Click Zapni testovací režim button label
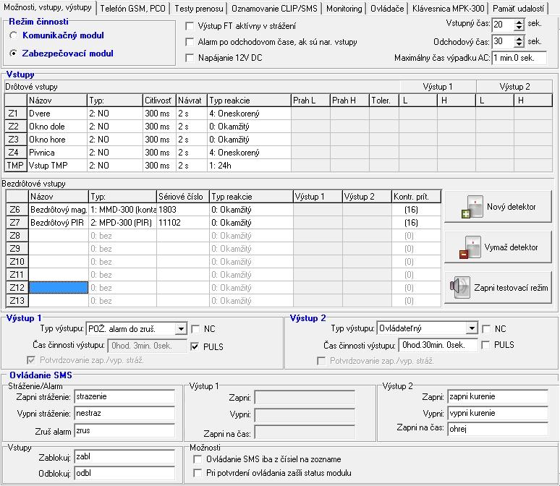560x486 pixels. click(x=511, y=288)
